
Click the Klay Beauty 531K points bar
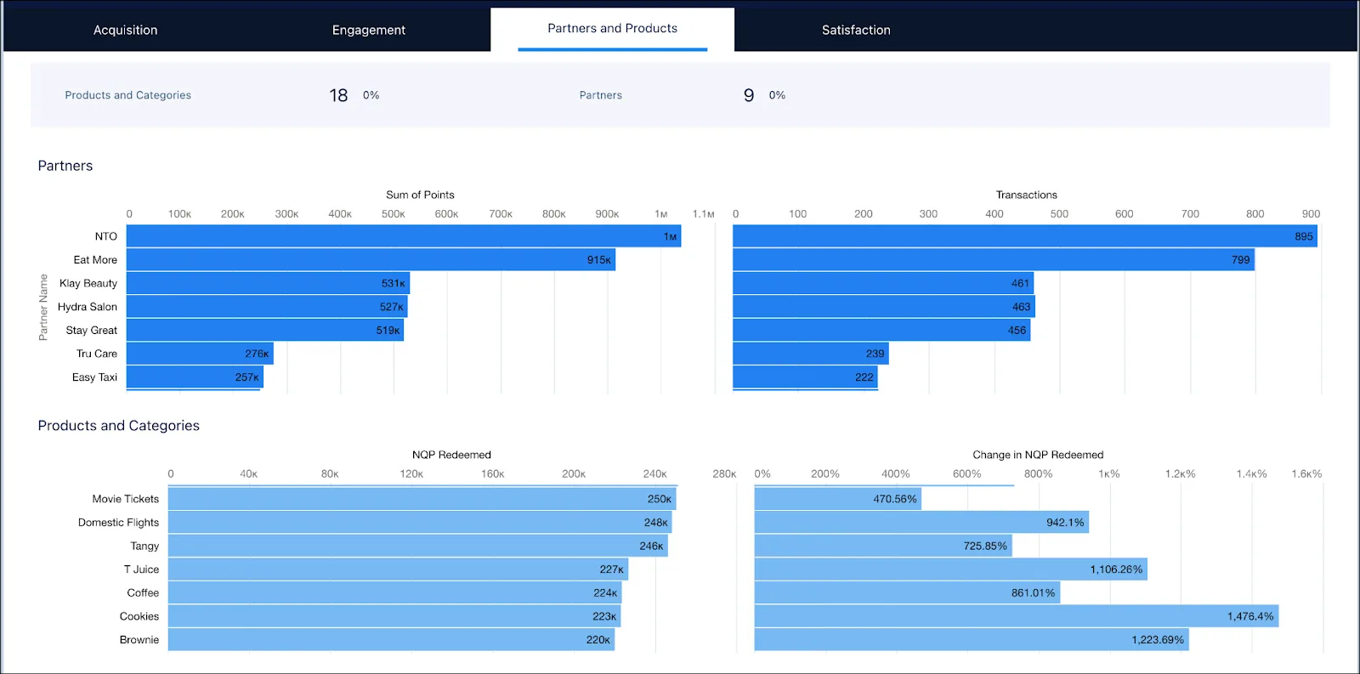coord(268,283)
